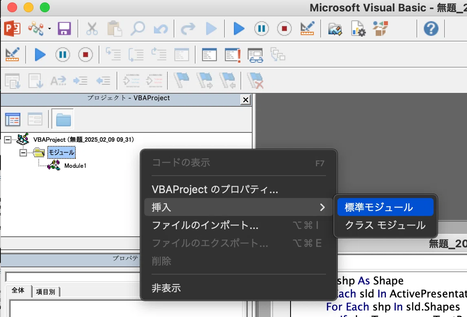This screenshot has width=467, height=317.
Task: Click the Cut scissors icon
Action: 92,29
